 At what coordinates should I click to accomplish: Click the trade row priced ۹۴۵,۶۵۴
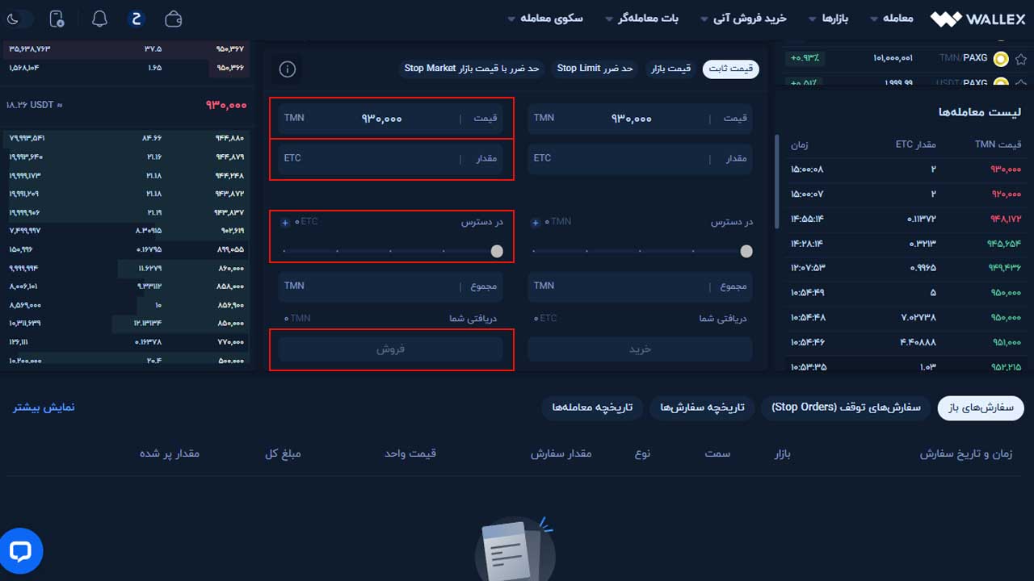(x=906, y=244)
